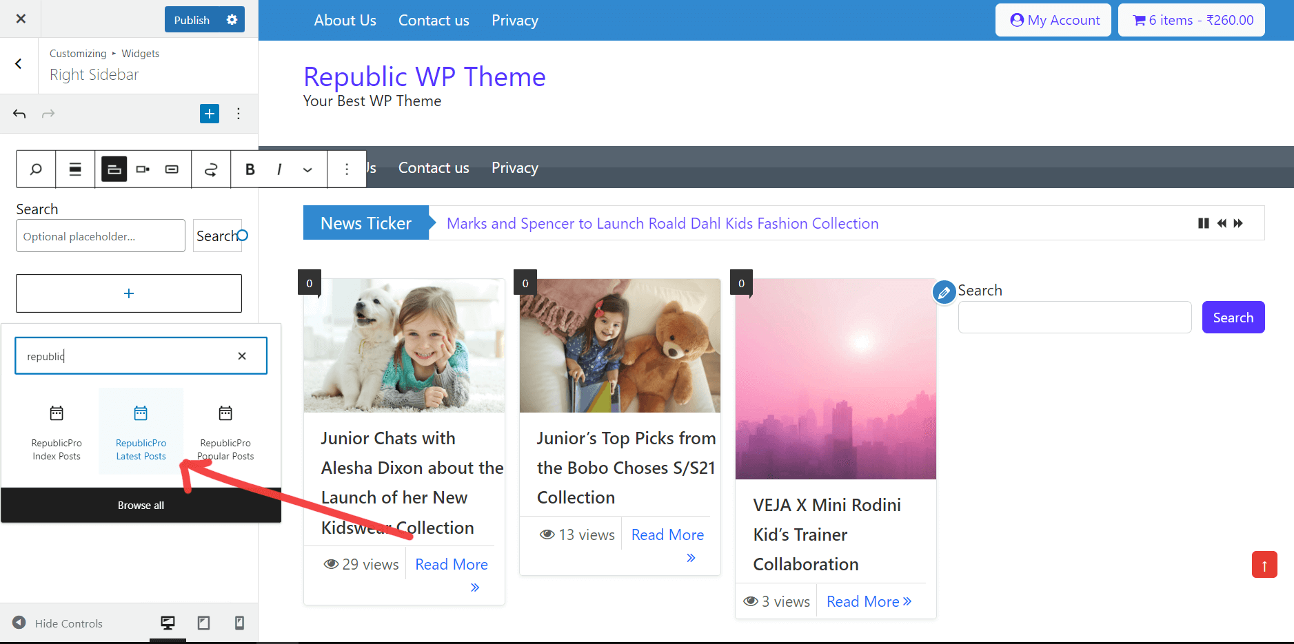Pause the news ticker

point(1204,223)
